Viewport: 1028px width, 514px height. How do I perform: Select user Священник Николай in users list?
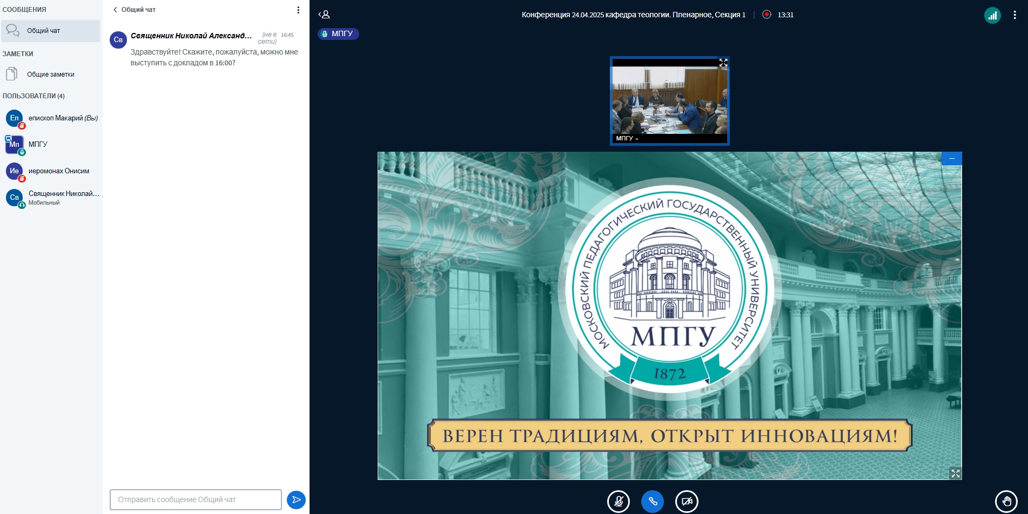pyautogui.click(x=51, y=198)
